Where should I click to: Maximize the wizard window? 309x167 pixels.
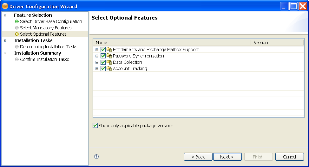pos(293,6)
